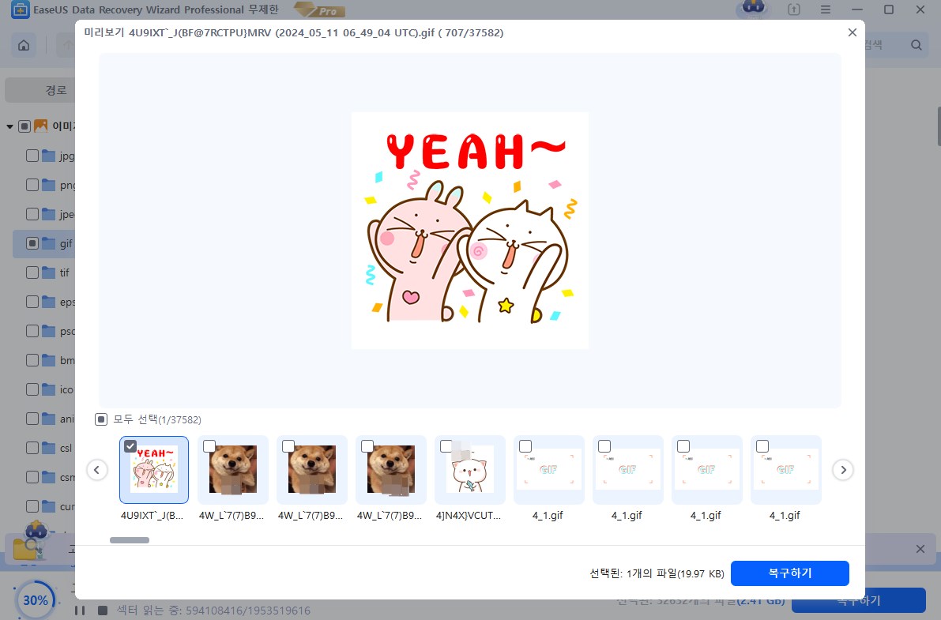Check the first Shiba dog thumbnail checkbox
Image resolution: width=941 pixels, height=620 pixels.
click(x=209, y=446)
